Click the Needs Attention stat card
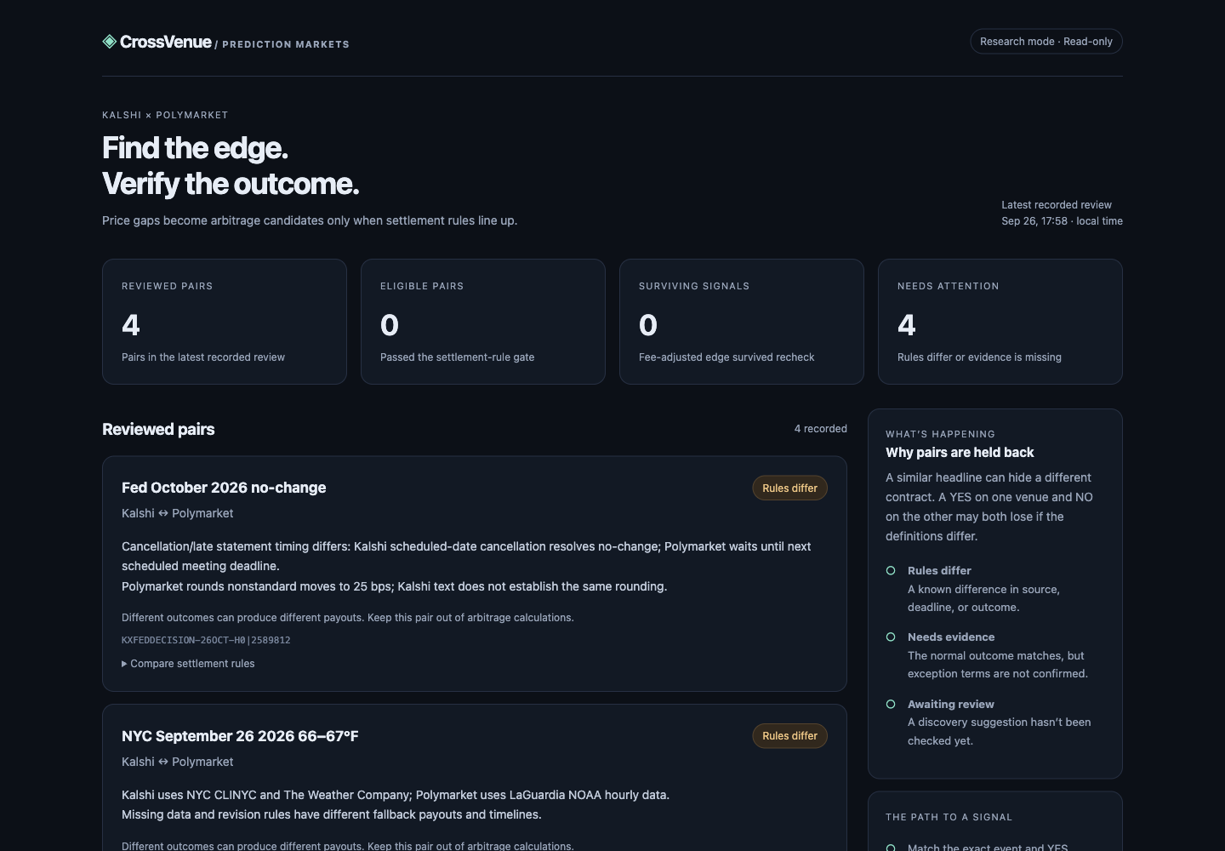Viewport: 1225px width, 851px height. click(1000, 322)
